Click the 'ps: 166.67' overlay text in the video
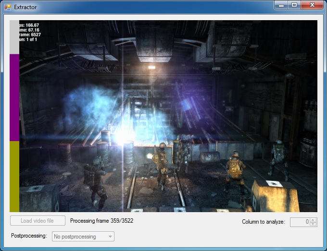 29,25
